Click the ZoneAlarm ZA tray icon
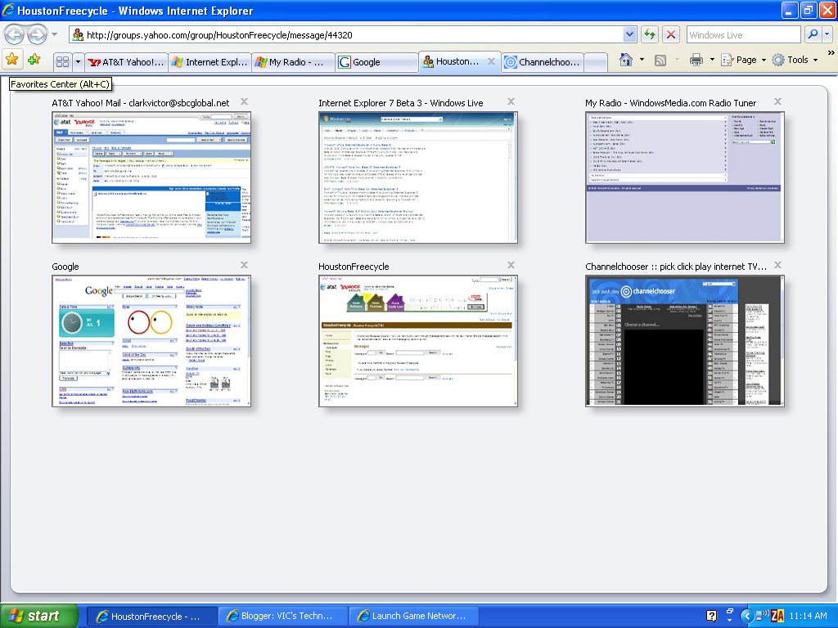 (777, 617)
